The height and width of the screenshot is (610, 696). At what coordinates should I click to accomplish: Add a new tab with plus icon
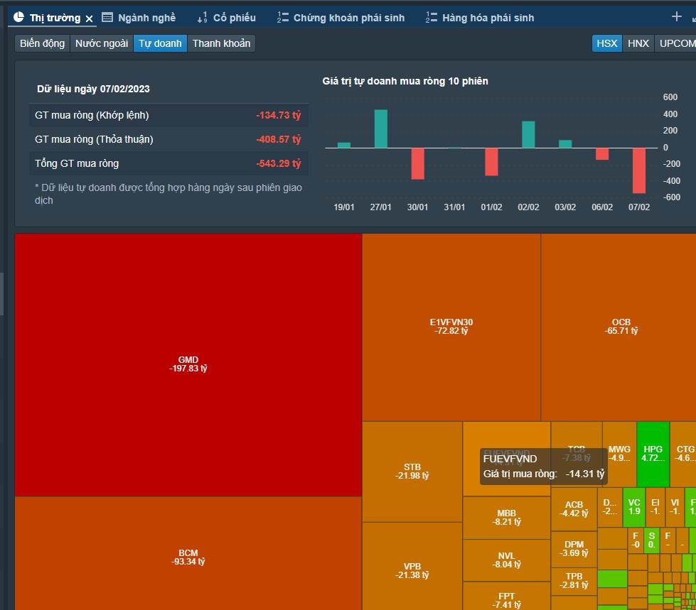pos(677,16)
